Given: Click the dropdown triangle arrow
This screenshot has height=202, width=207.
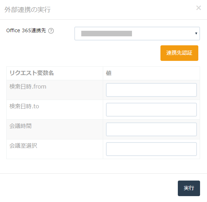Looking at the screenshot, I should (196, 34).
